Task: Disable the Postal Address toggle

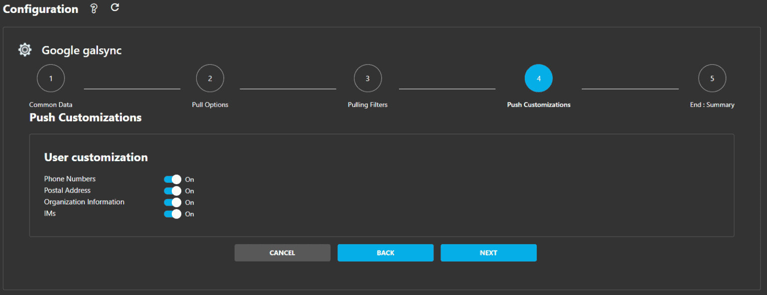Action: coord(172,191)
